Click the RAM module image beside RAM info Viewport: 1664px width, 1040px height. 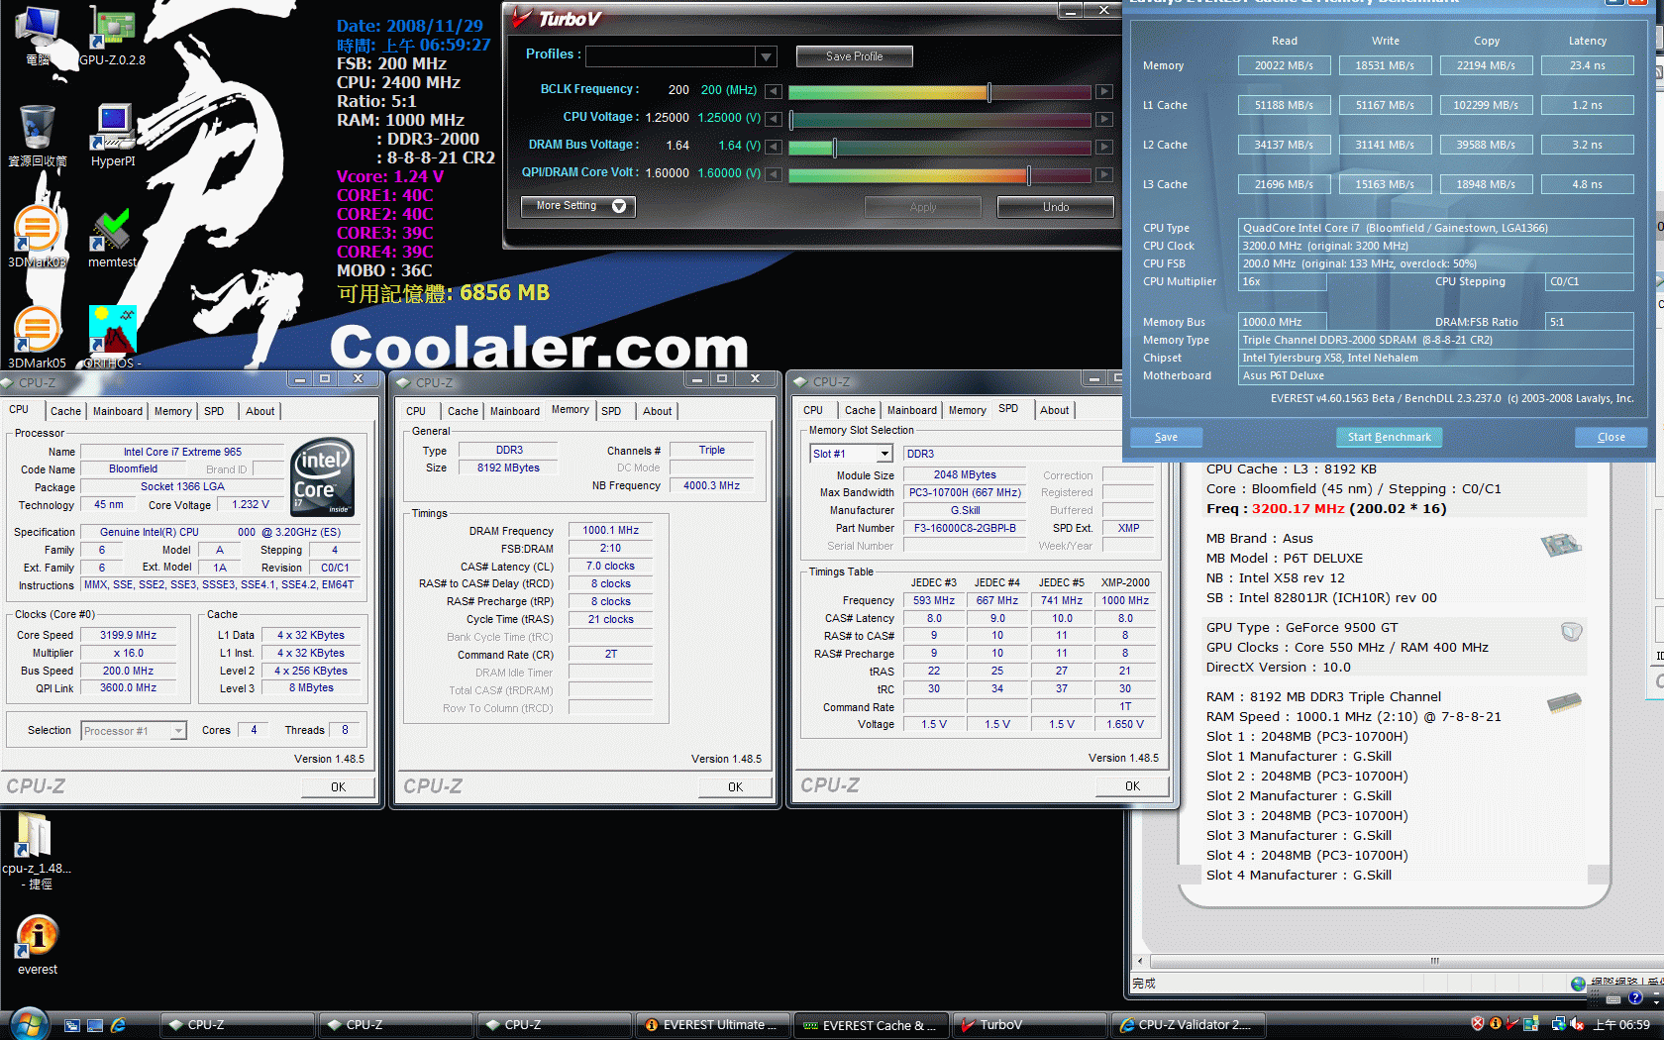tap(1564, 702)
